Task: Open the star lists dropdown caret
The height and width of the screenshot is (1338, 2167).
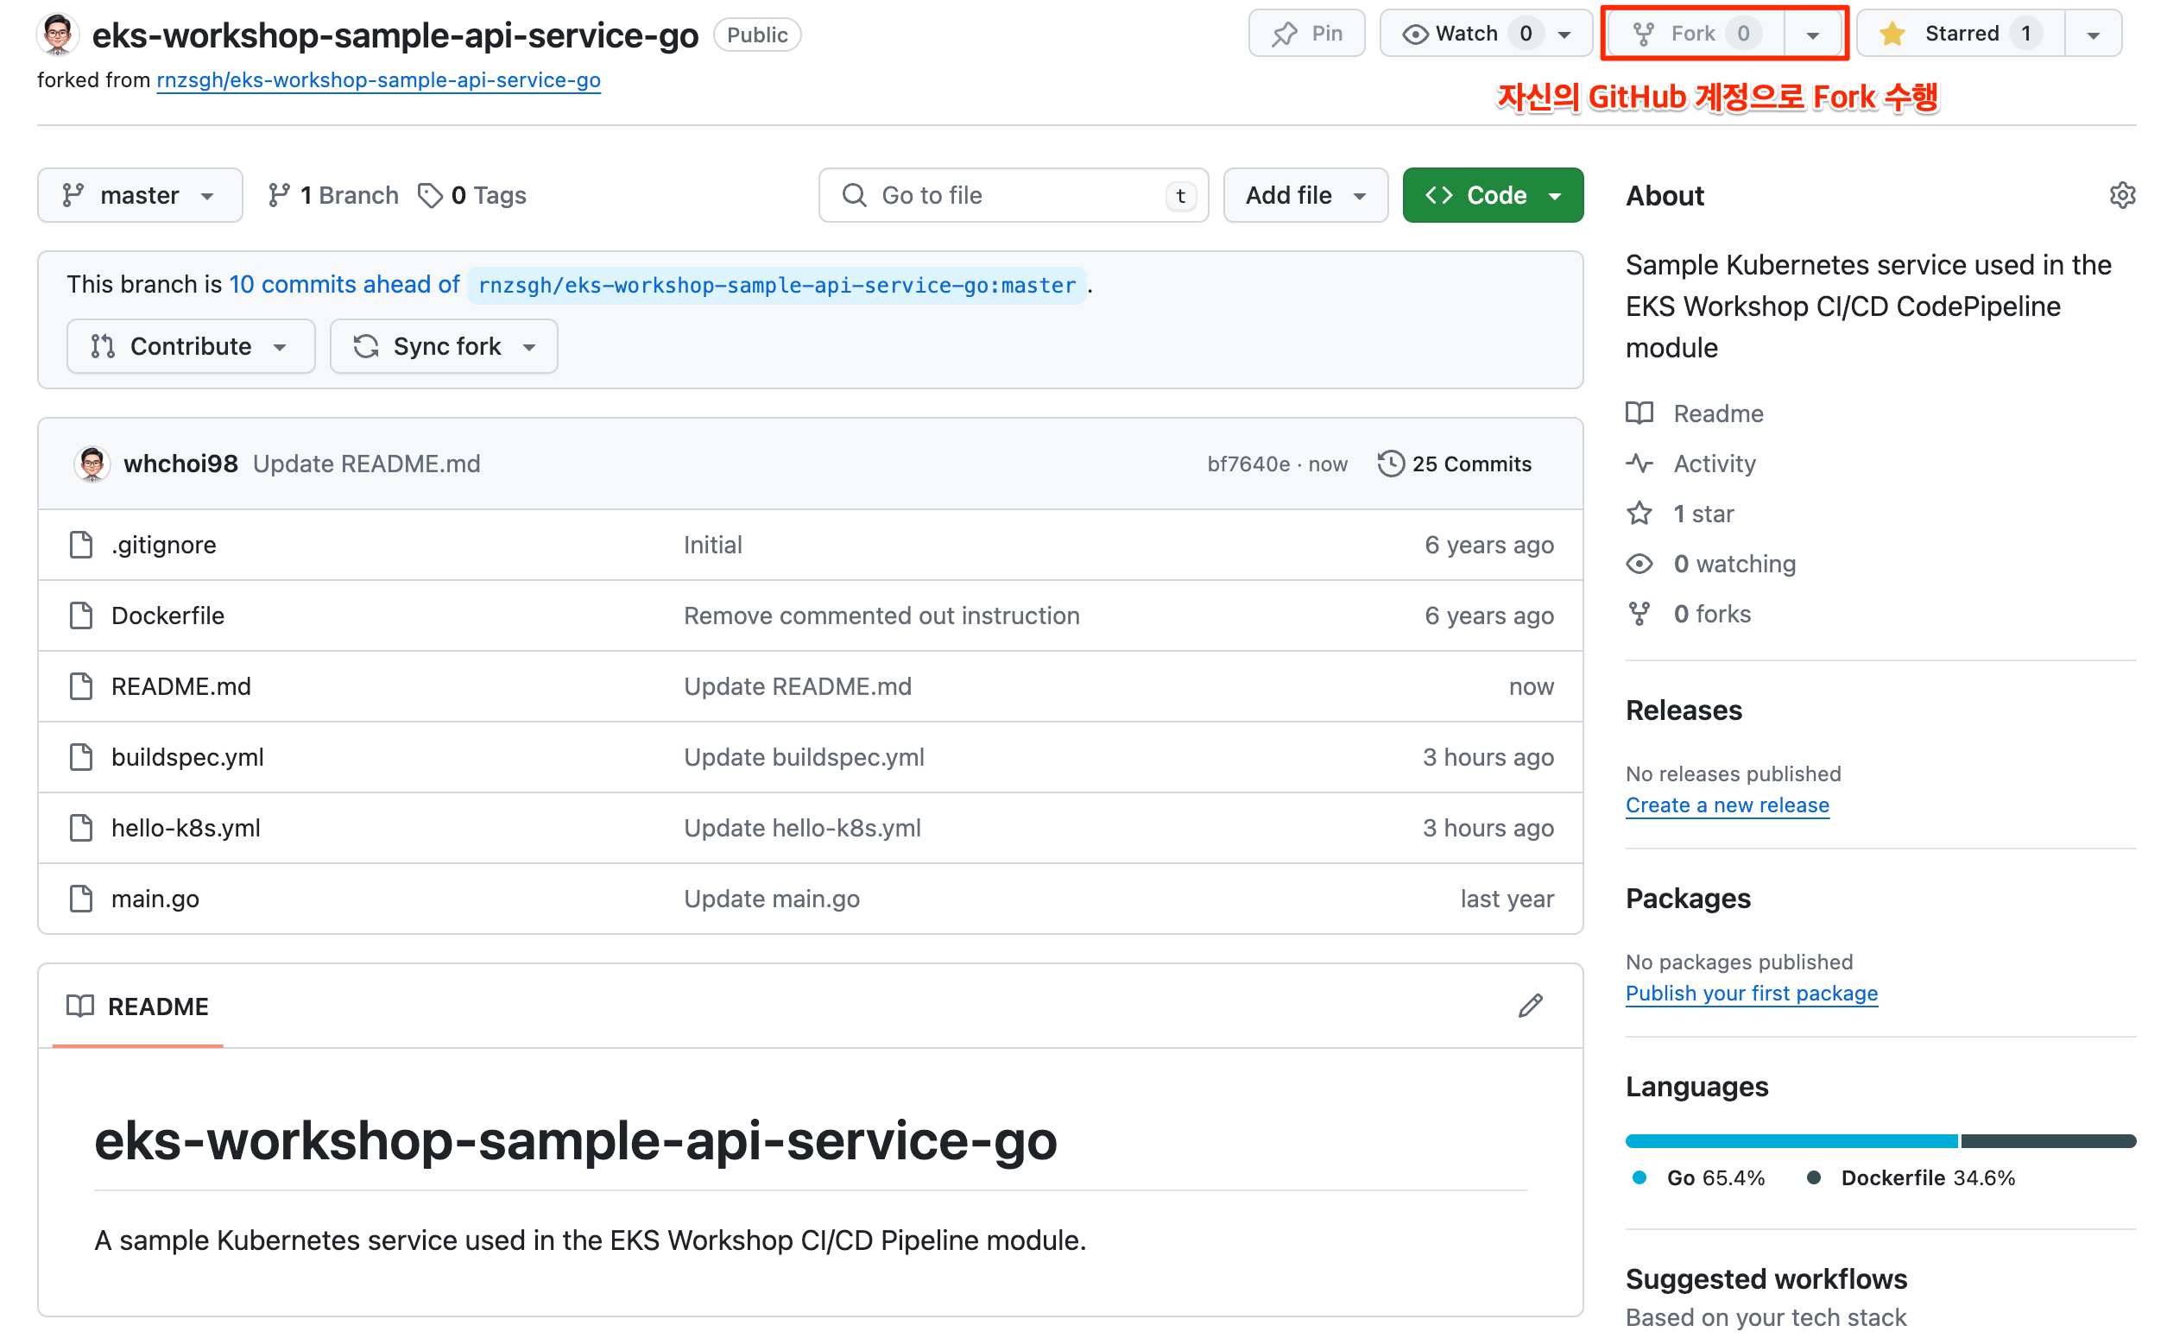Action: pyautogui.click(x=2093, y=35)
